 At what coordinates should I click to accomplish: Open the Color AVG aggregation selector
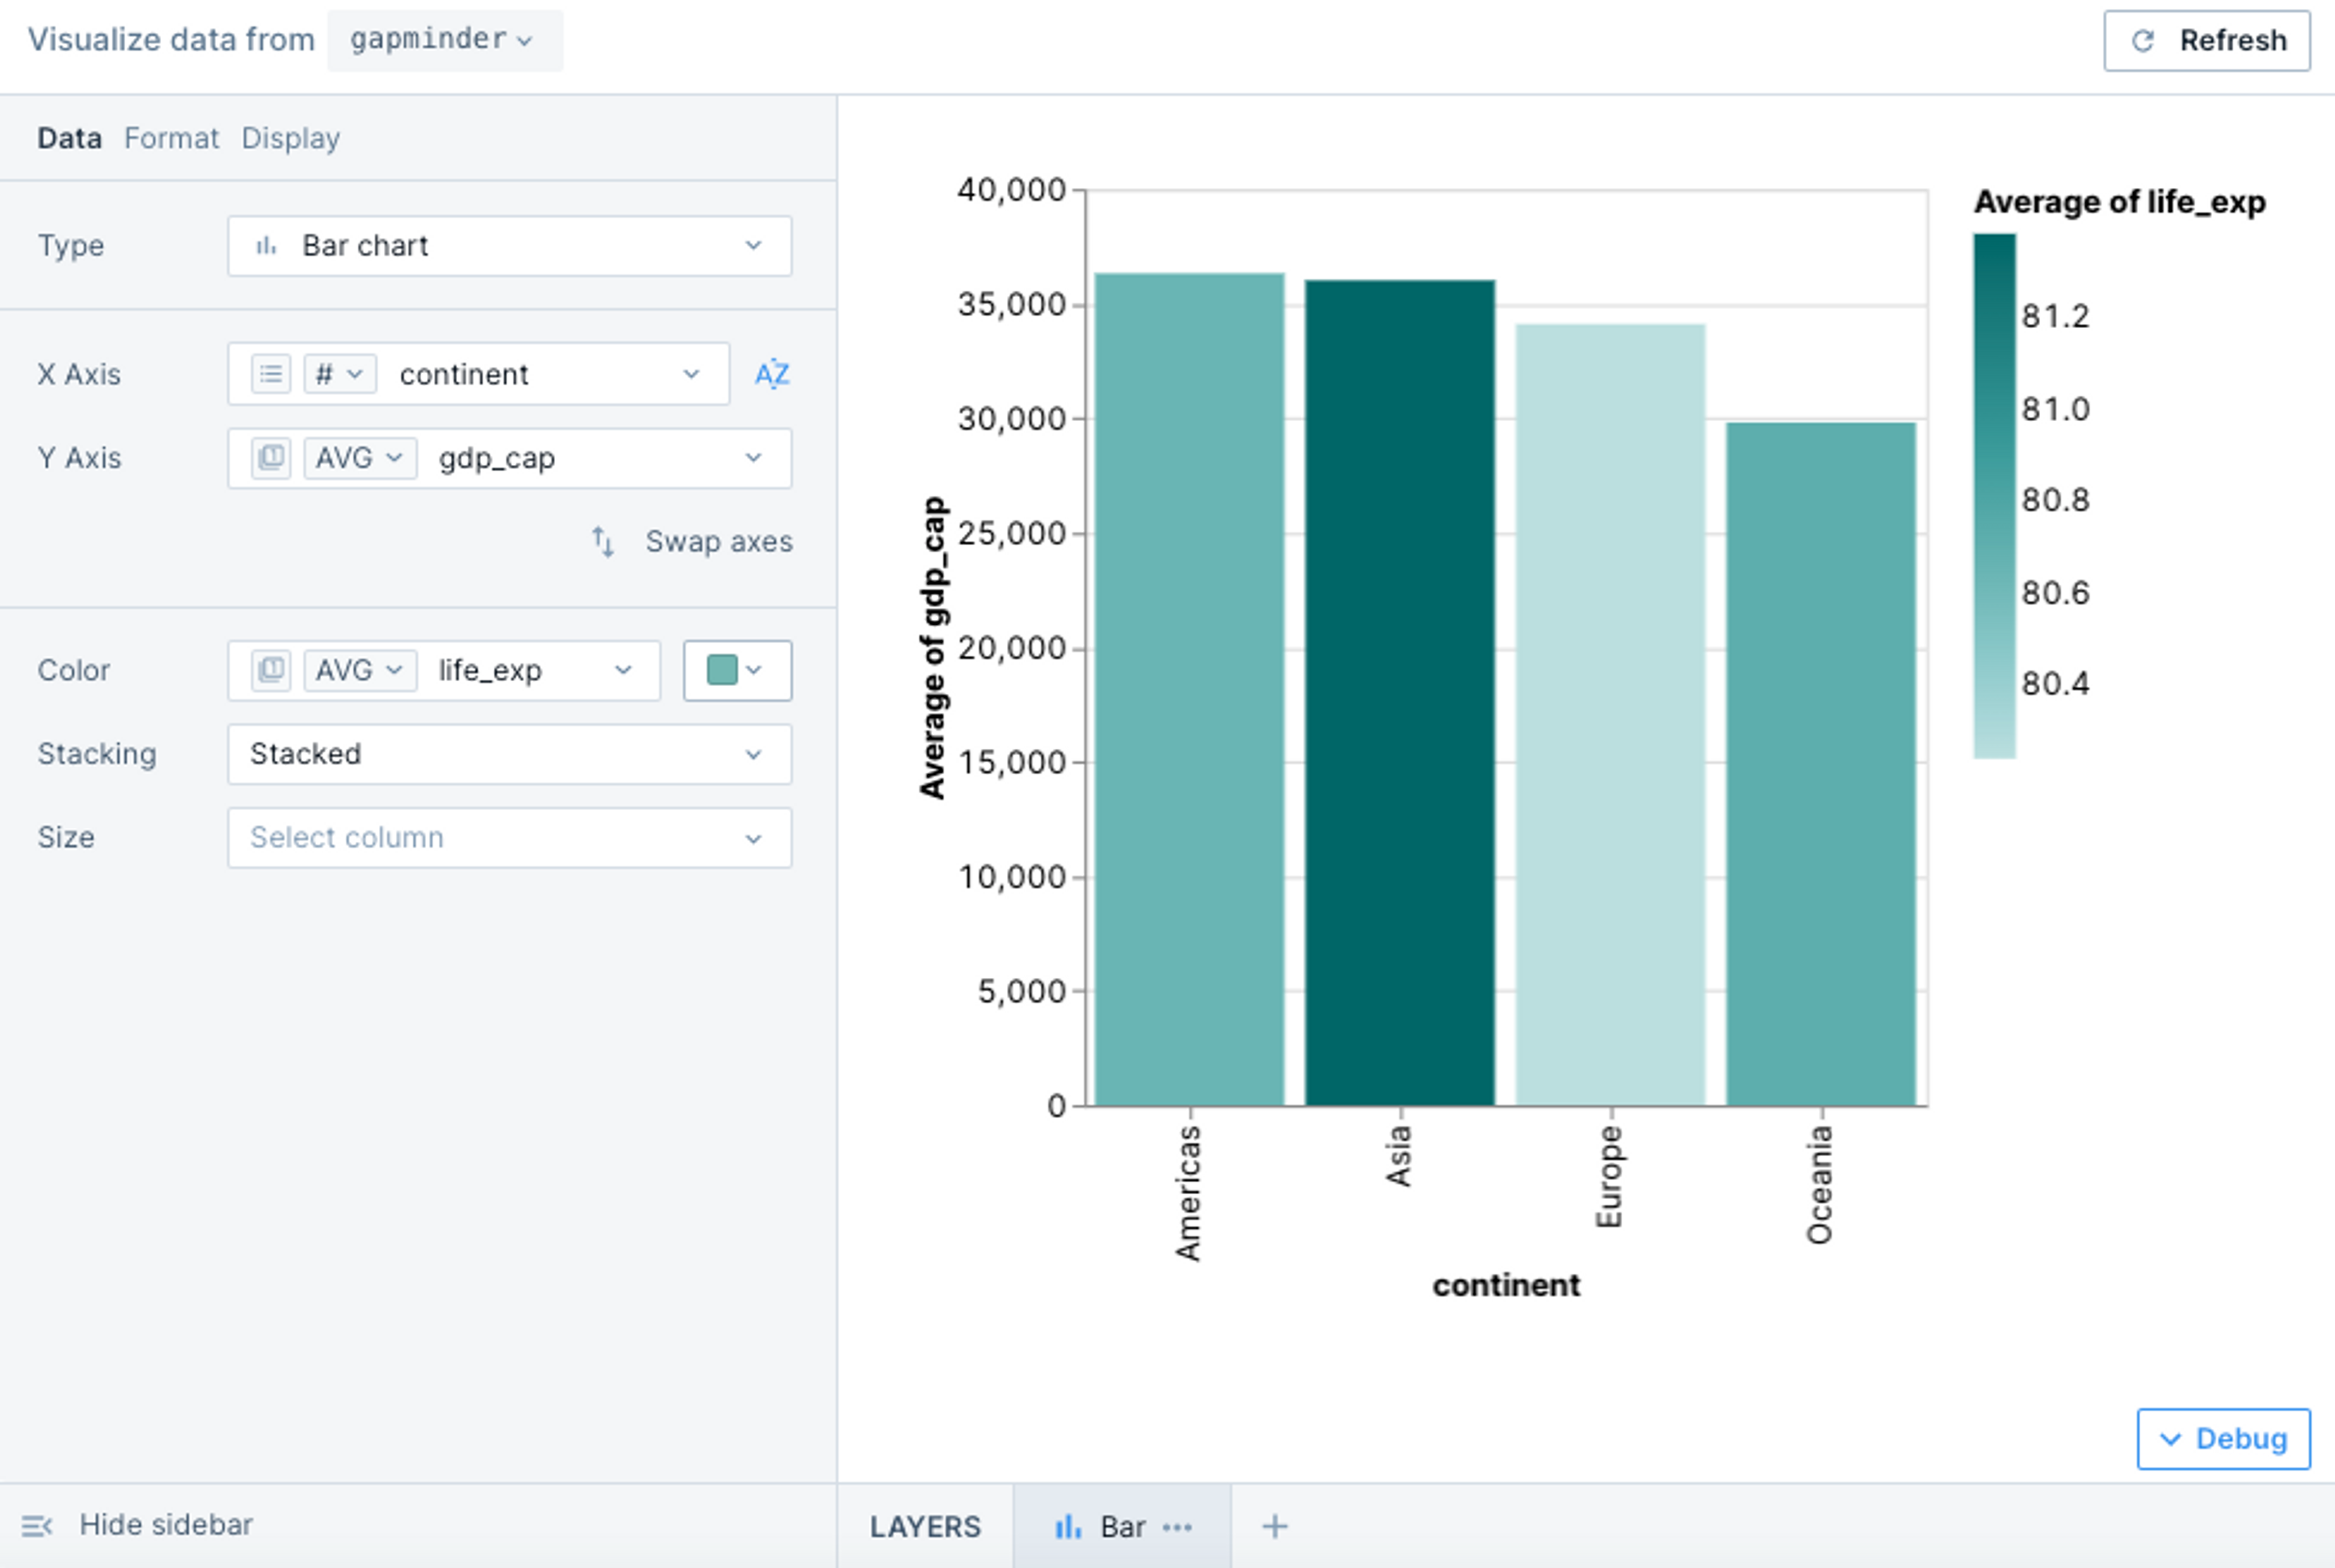(359, 670)
